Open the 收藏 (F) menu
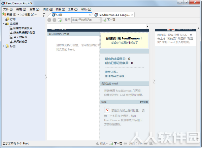This screenshot has height=149, width=202. point(60,9)
